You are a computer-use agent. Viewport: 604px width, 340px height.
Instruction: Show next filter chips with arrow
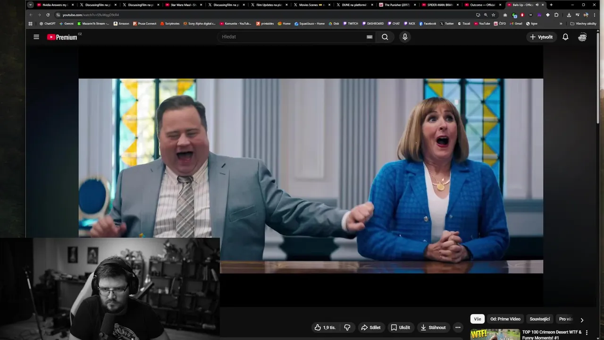coord(582,320)
